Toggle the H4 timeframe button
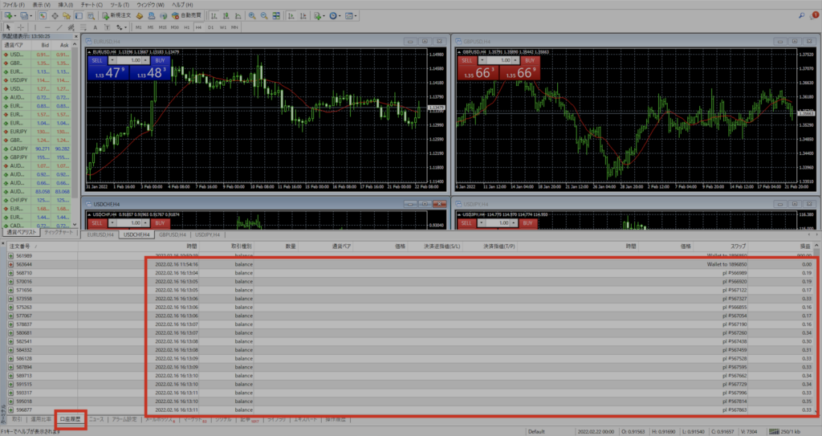 197,26
